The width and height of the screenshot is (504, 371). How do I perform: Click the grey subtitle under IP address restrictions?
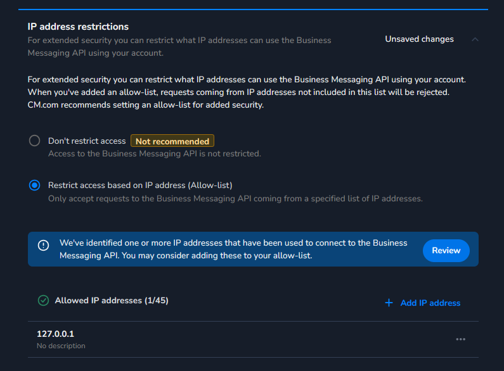(179, 47)
